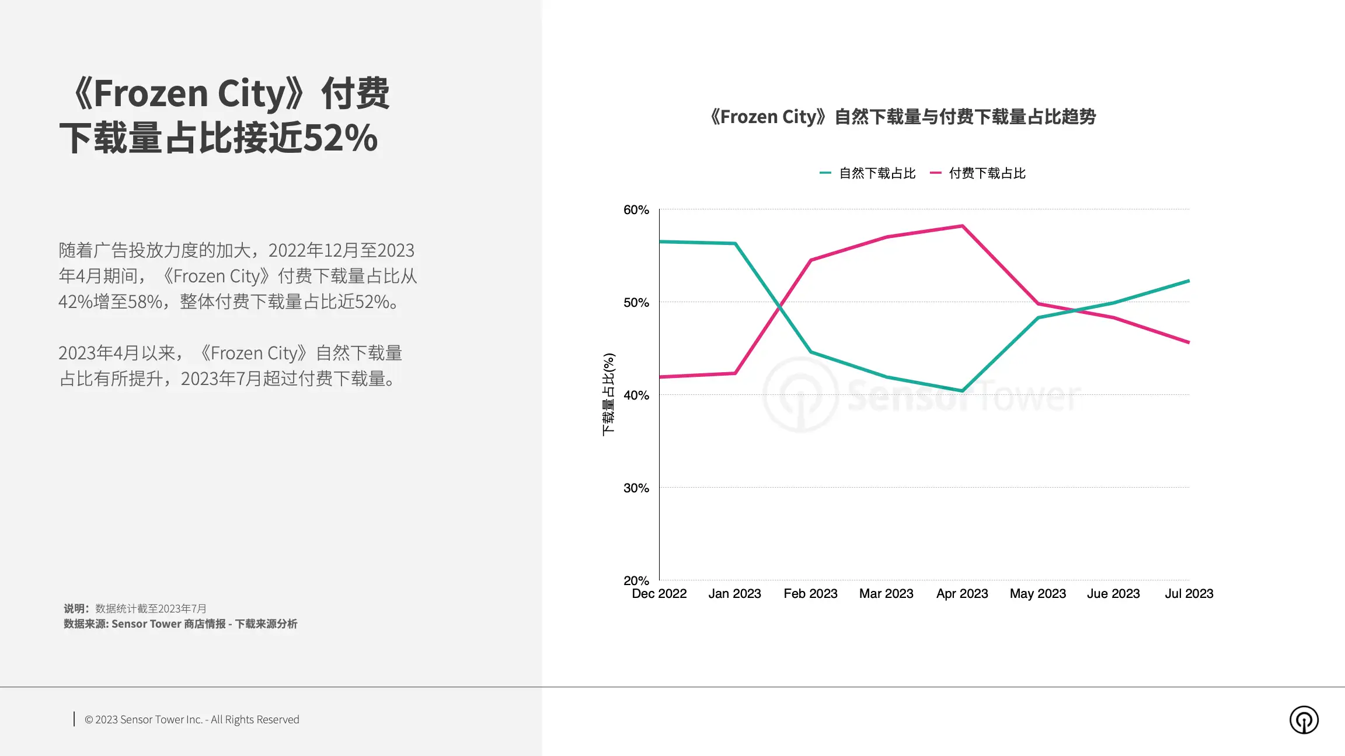Click the teal legend color marker
The height and width of the screenshot is (756, 1345).
point(825,173)
